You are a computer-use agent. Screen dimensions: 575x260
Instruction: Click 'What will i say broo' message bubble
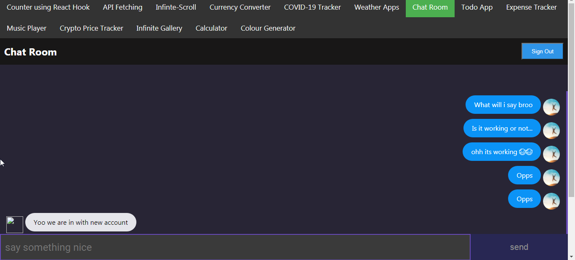tap(503, 105)
